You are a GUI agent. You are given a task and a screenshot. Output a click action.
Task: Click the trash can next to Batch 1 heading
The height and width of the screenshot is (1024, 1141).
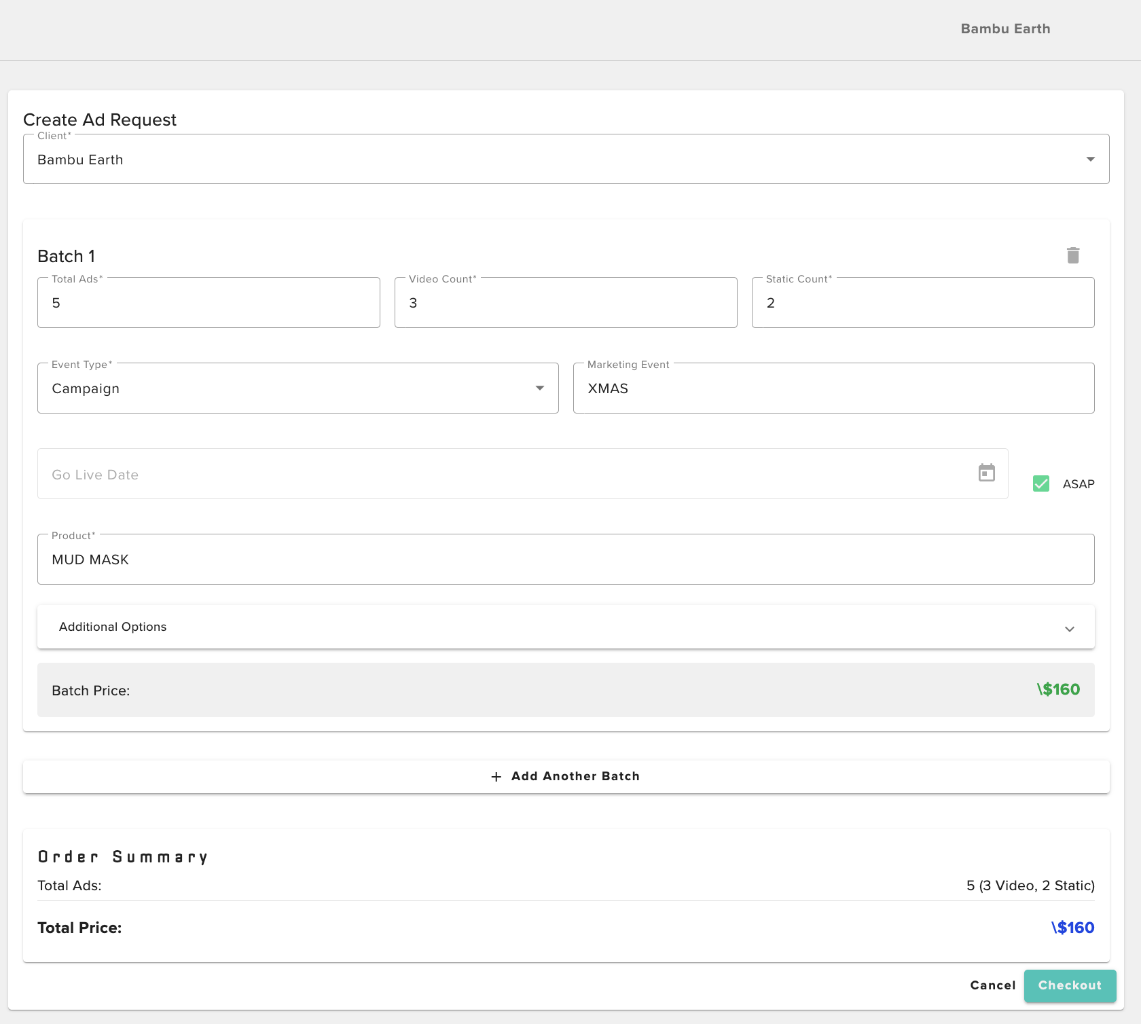coord(1073,255)
